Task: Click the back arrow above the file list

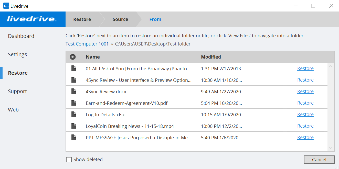Action: (73, 57)
